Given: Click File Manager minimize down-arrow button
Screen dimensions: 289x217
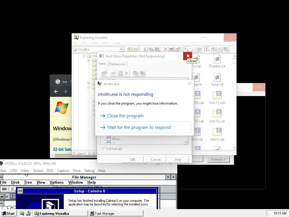Looking at the screenshot, I should coord(168,177).
